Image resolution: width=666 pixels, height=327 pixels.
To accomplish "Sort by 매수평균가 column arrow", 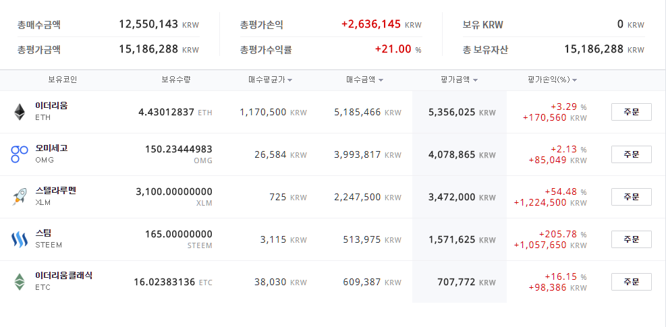I will pyautogui.click(x=289, y=80).
